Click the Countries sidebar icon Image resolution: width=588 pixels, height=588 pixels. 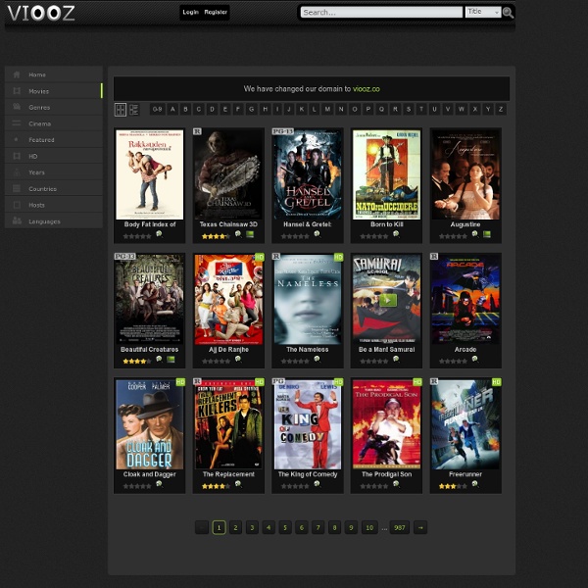pos(17,188)
